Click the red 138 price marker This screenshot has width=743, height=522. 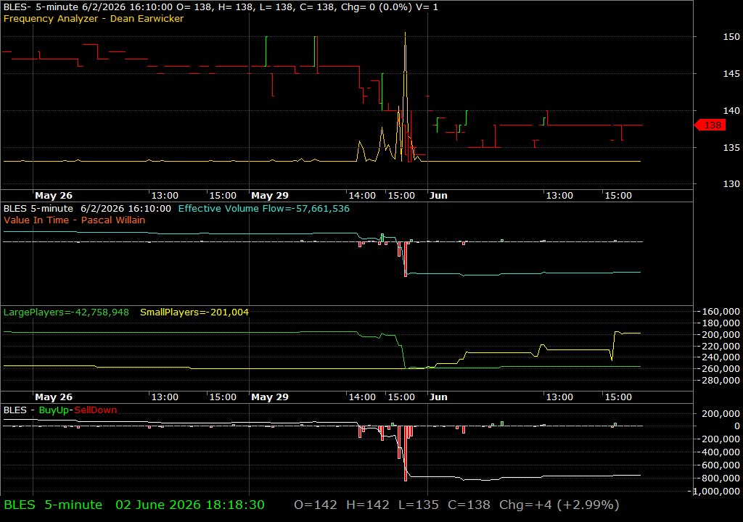(x=710, y=125)
